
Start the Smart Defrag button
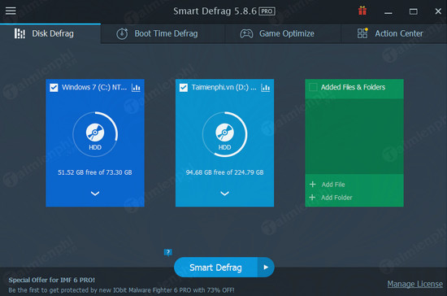click(x=216, y=268)
